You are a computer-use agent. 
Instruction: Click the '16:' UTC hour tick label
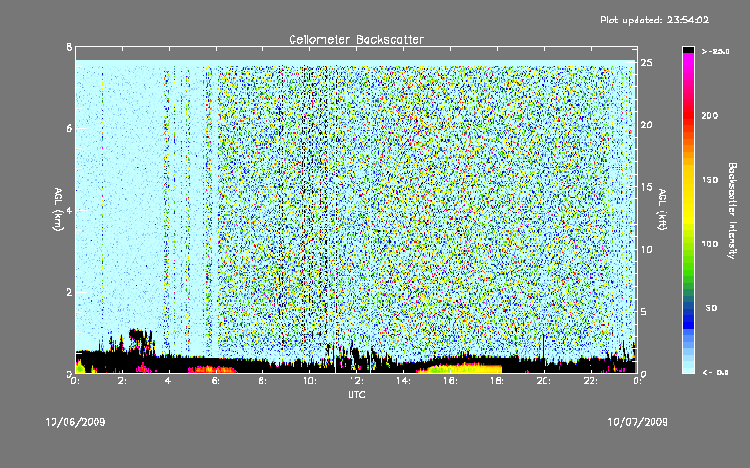450,381
